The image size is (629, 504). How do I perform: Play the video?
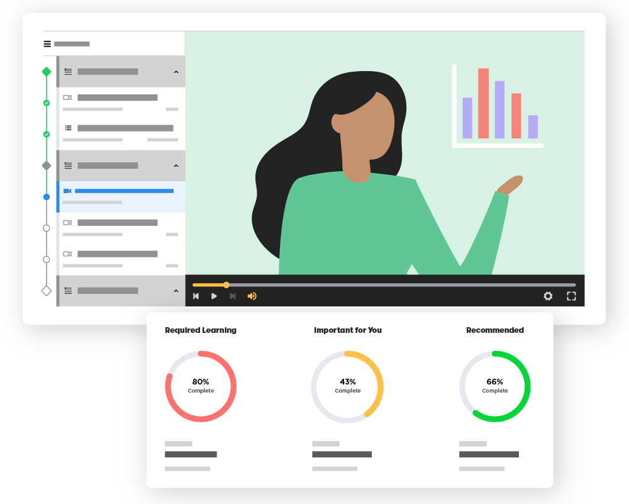[214, 296]
